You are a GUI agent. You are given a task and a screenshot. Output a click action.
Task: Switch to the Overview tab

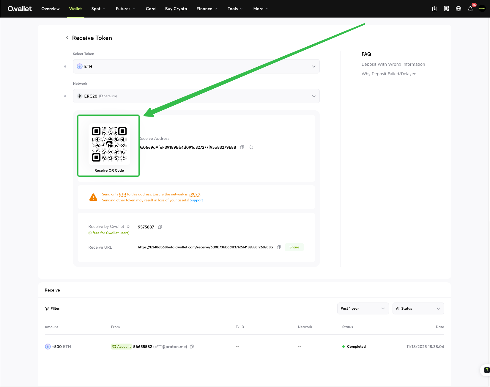tap(51, 9)
